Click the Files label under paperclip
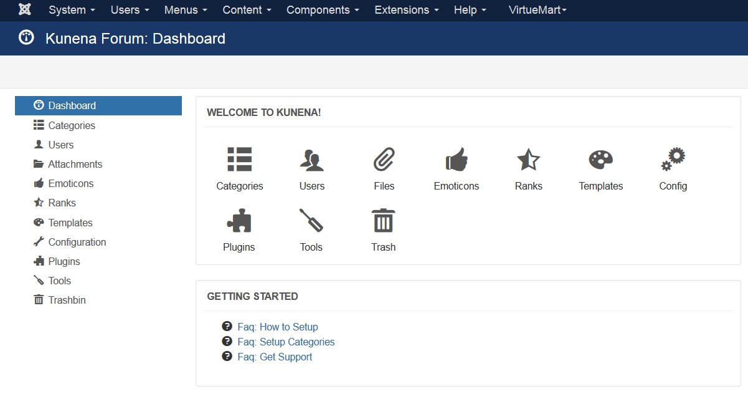Image resolution: width=748 pixels, height=414 pixels. coord(384,186)
